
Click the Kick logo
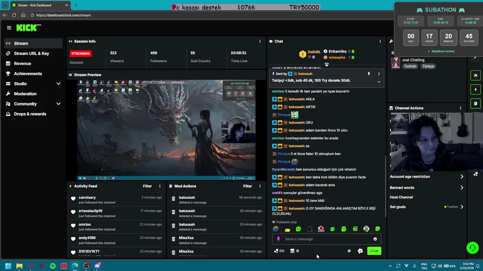[x=28, y=27]
